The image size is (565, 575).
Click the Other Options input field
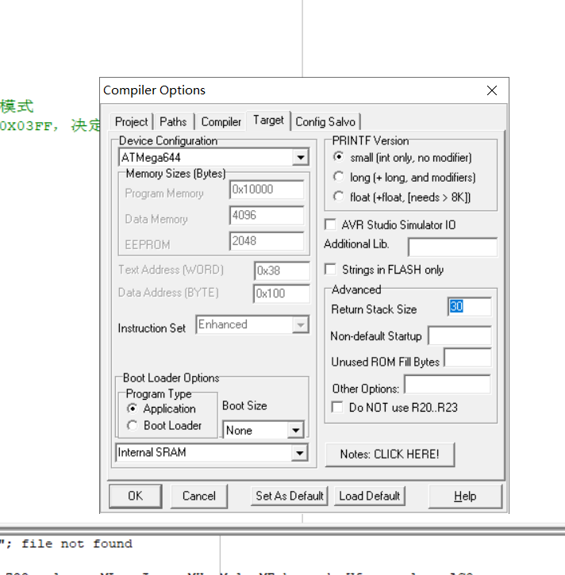coord(448,385)
